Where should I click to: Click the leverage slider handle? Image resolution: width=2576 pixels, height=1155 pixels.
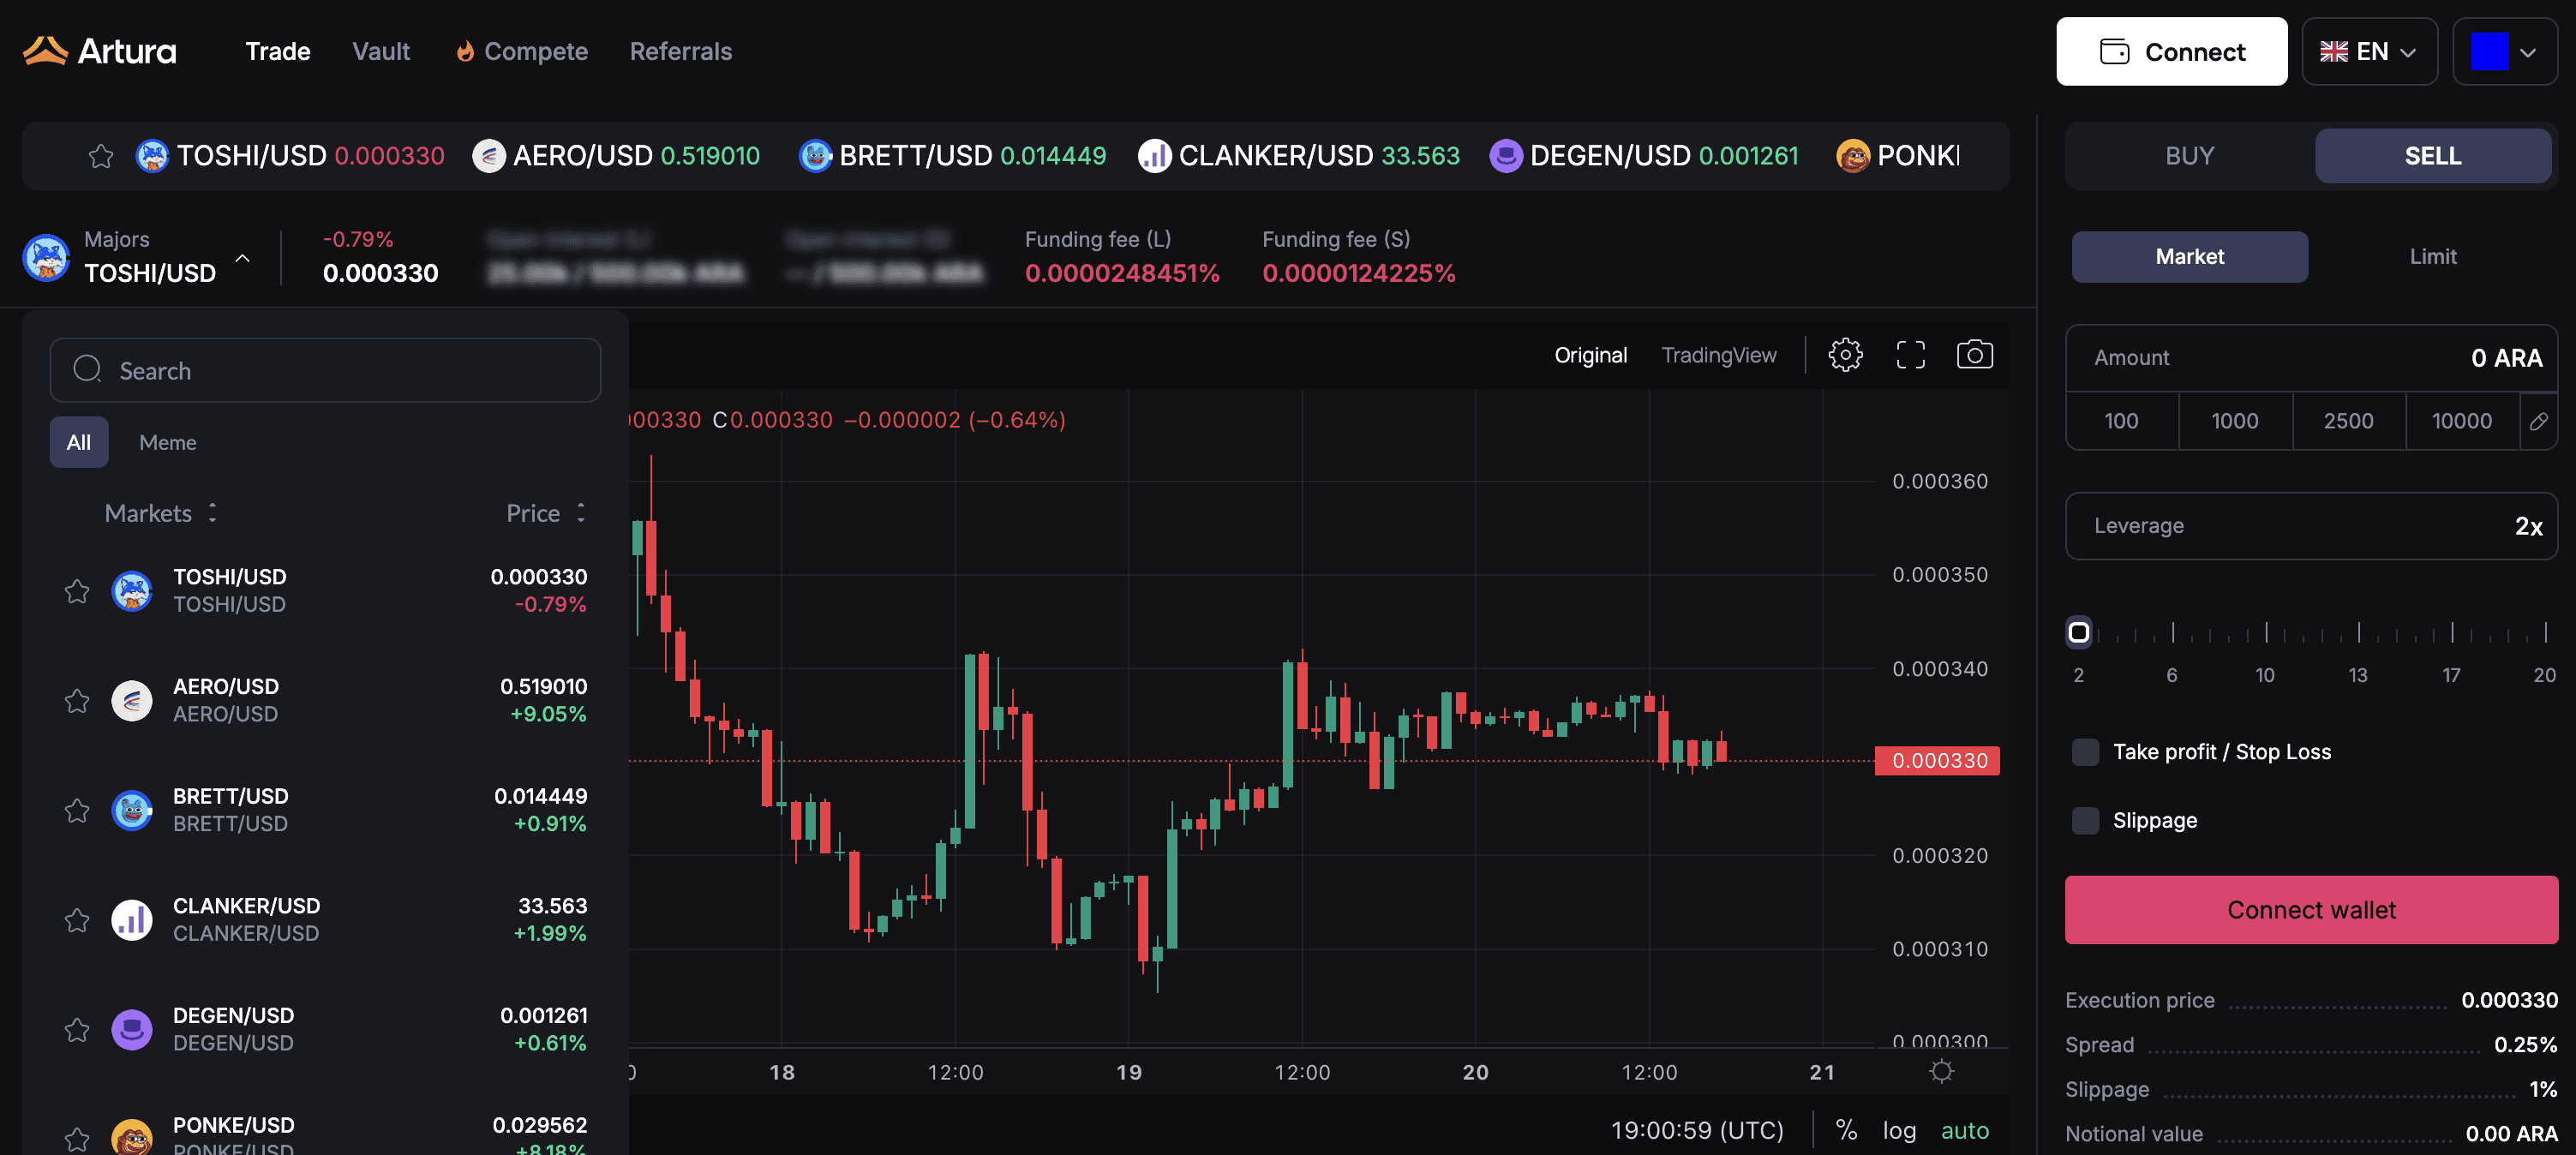[x=2078, y=632]
